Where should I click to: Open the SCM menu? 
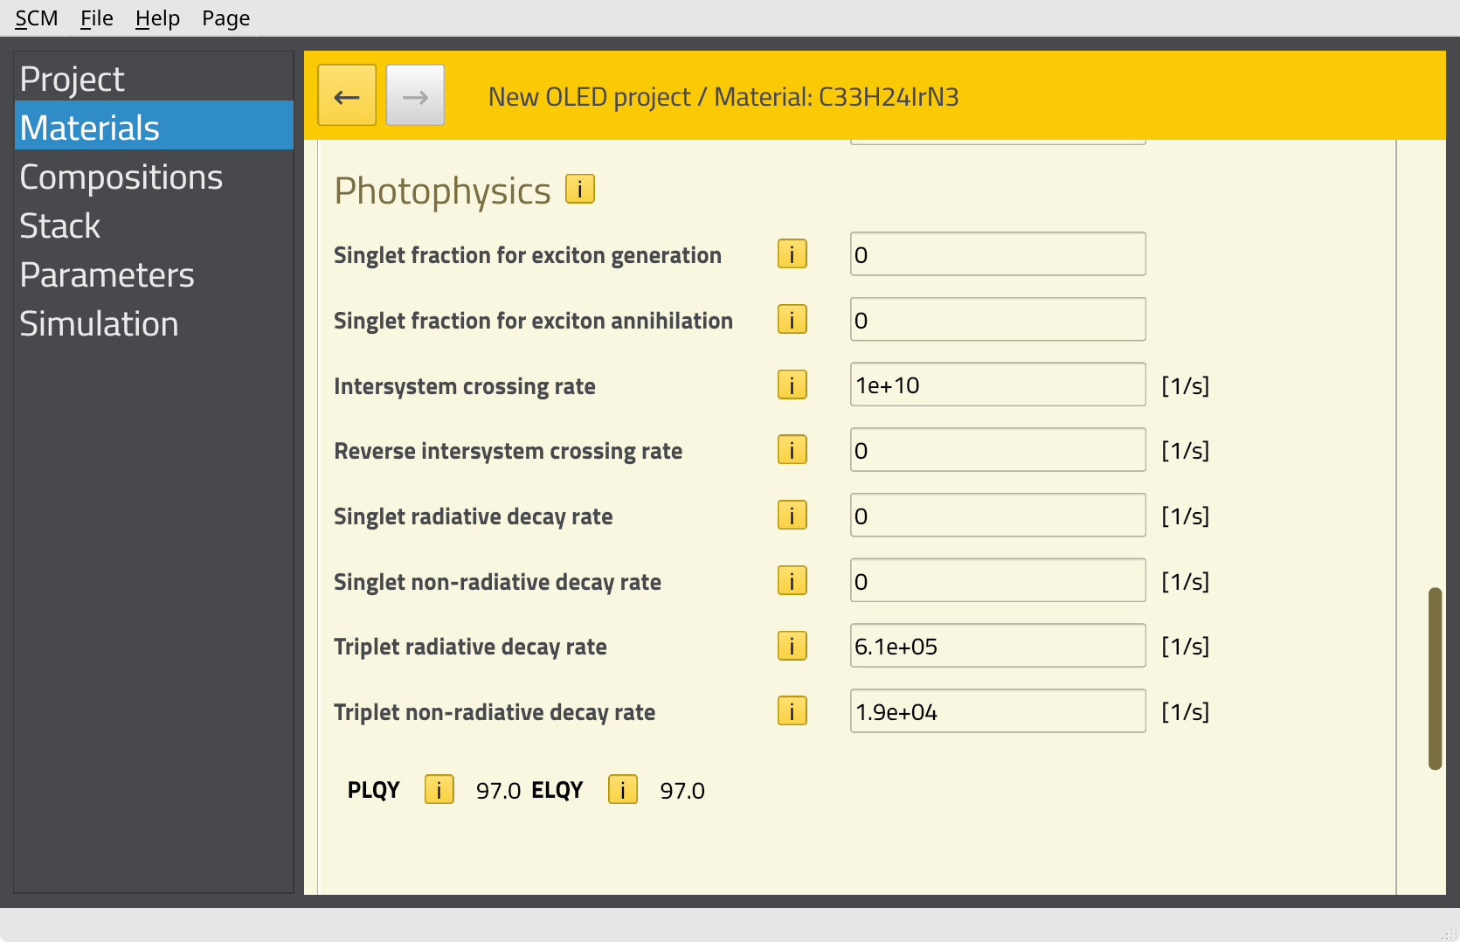click(36, 18)
